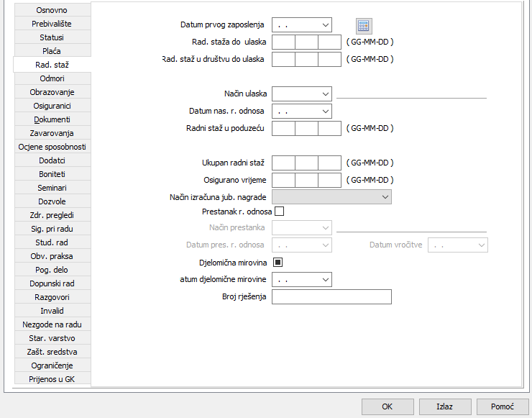Screen dimensions: 532x418
Task: Open Način izračuna jub. nagrade dropdown
Action: [385, 196]
